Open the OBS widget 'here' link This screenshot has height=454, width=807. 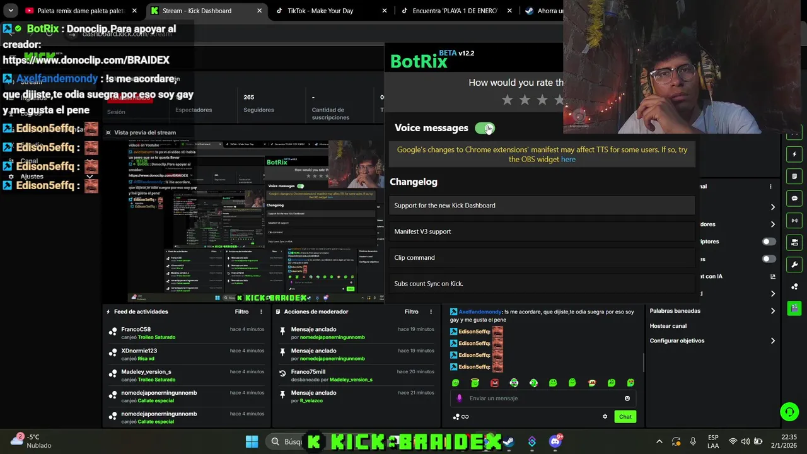pyautogui.click(x=568, y=160)
